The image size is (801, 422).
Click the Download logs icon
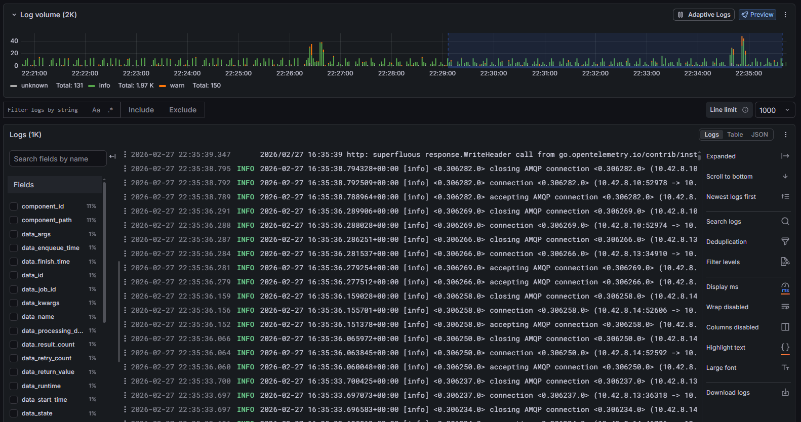(x=785, y=392)
